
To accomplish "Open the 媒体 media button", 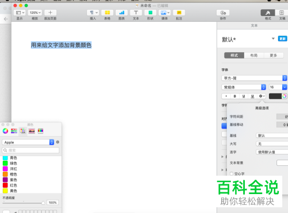I will click(x=165, y=13).
